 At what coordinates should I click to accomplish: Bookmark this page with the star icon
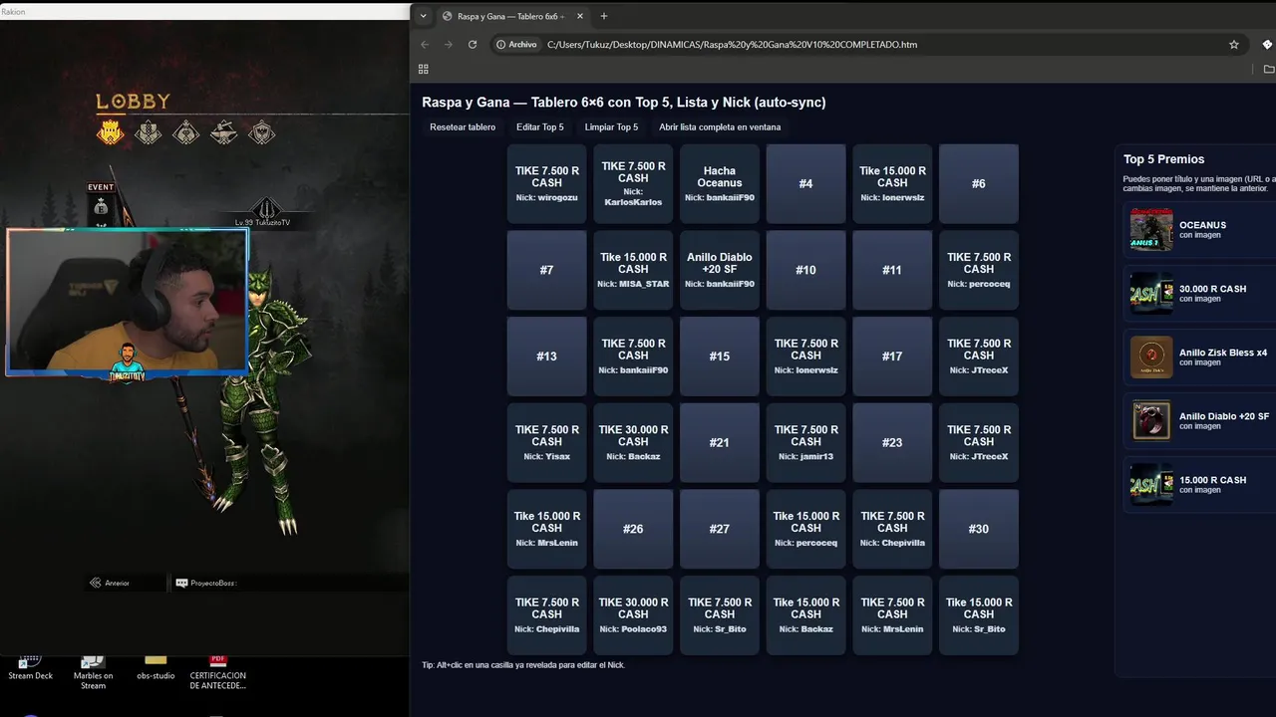tap(1233, 45)
